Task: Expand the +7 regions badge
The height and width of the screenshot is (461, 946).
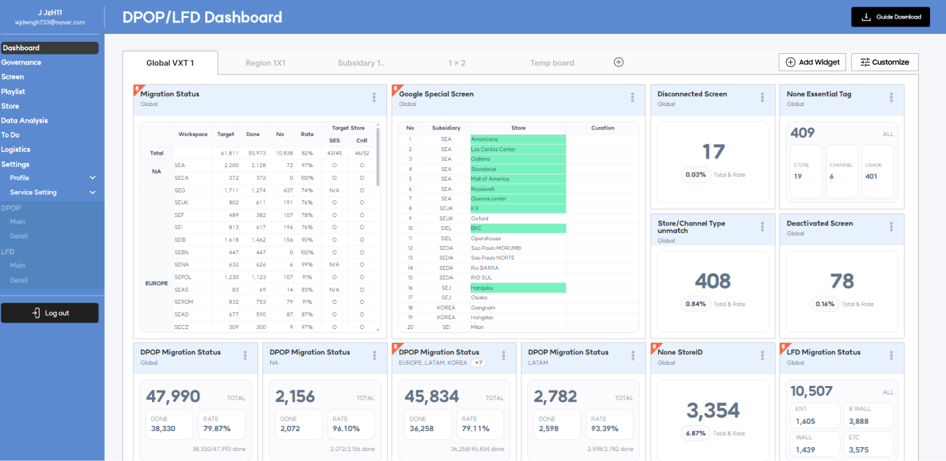Action: tap(478, 363)
